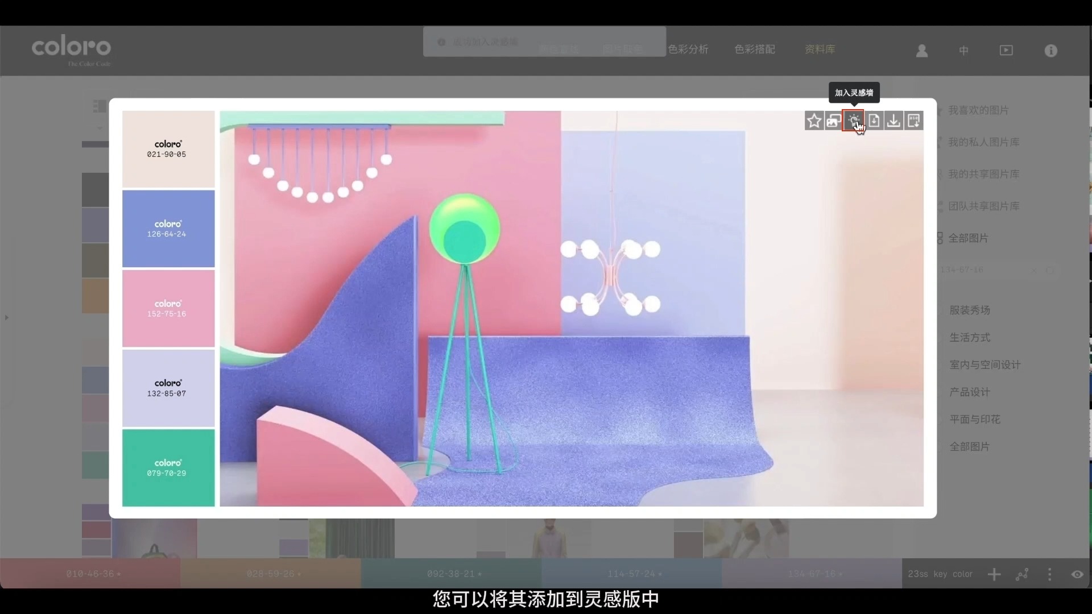Select the coloro 126-64-24 swatch
Viewport: 1092px width, 614px height.
point(168,228)
